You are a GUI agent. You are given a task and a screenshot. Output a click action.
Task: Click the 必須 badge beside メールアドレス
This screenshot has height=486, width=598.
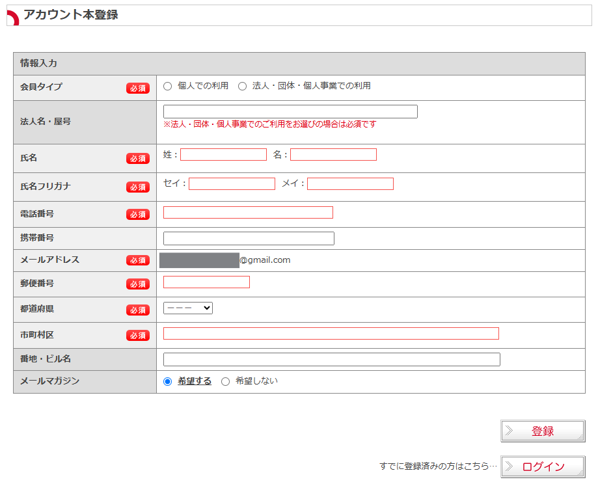point(138,260)
